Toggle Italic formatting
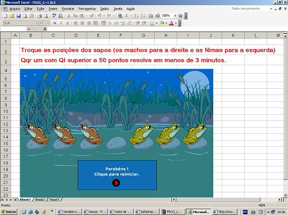288x216 pixels. click(61, 23)
